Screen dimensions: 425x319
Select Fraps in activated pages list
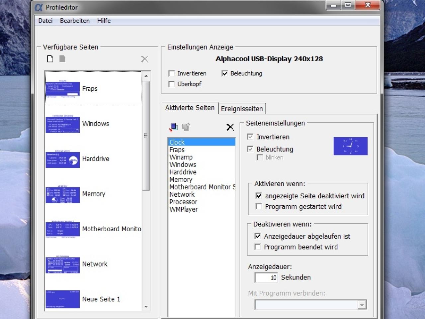pyautogui.click(x=202, y=150)
